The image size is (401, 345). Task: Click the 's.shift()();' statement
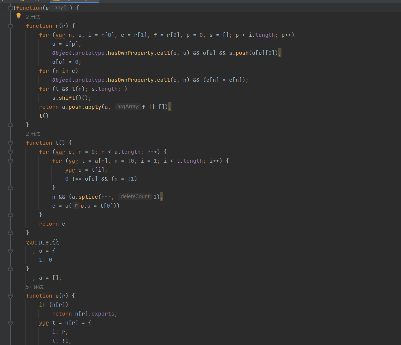point(72,98)
